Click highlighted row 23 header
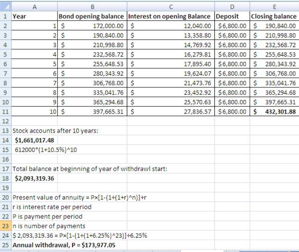This screenshot has width=299, height=252. click(6, 226)
